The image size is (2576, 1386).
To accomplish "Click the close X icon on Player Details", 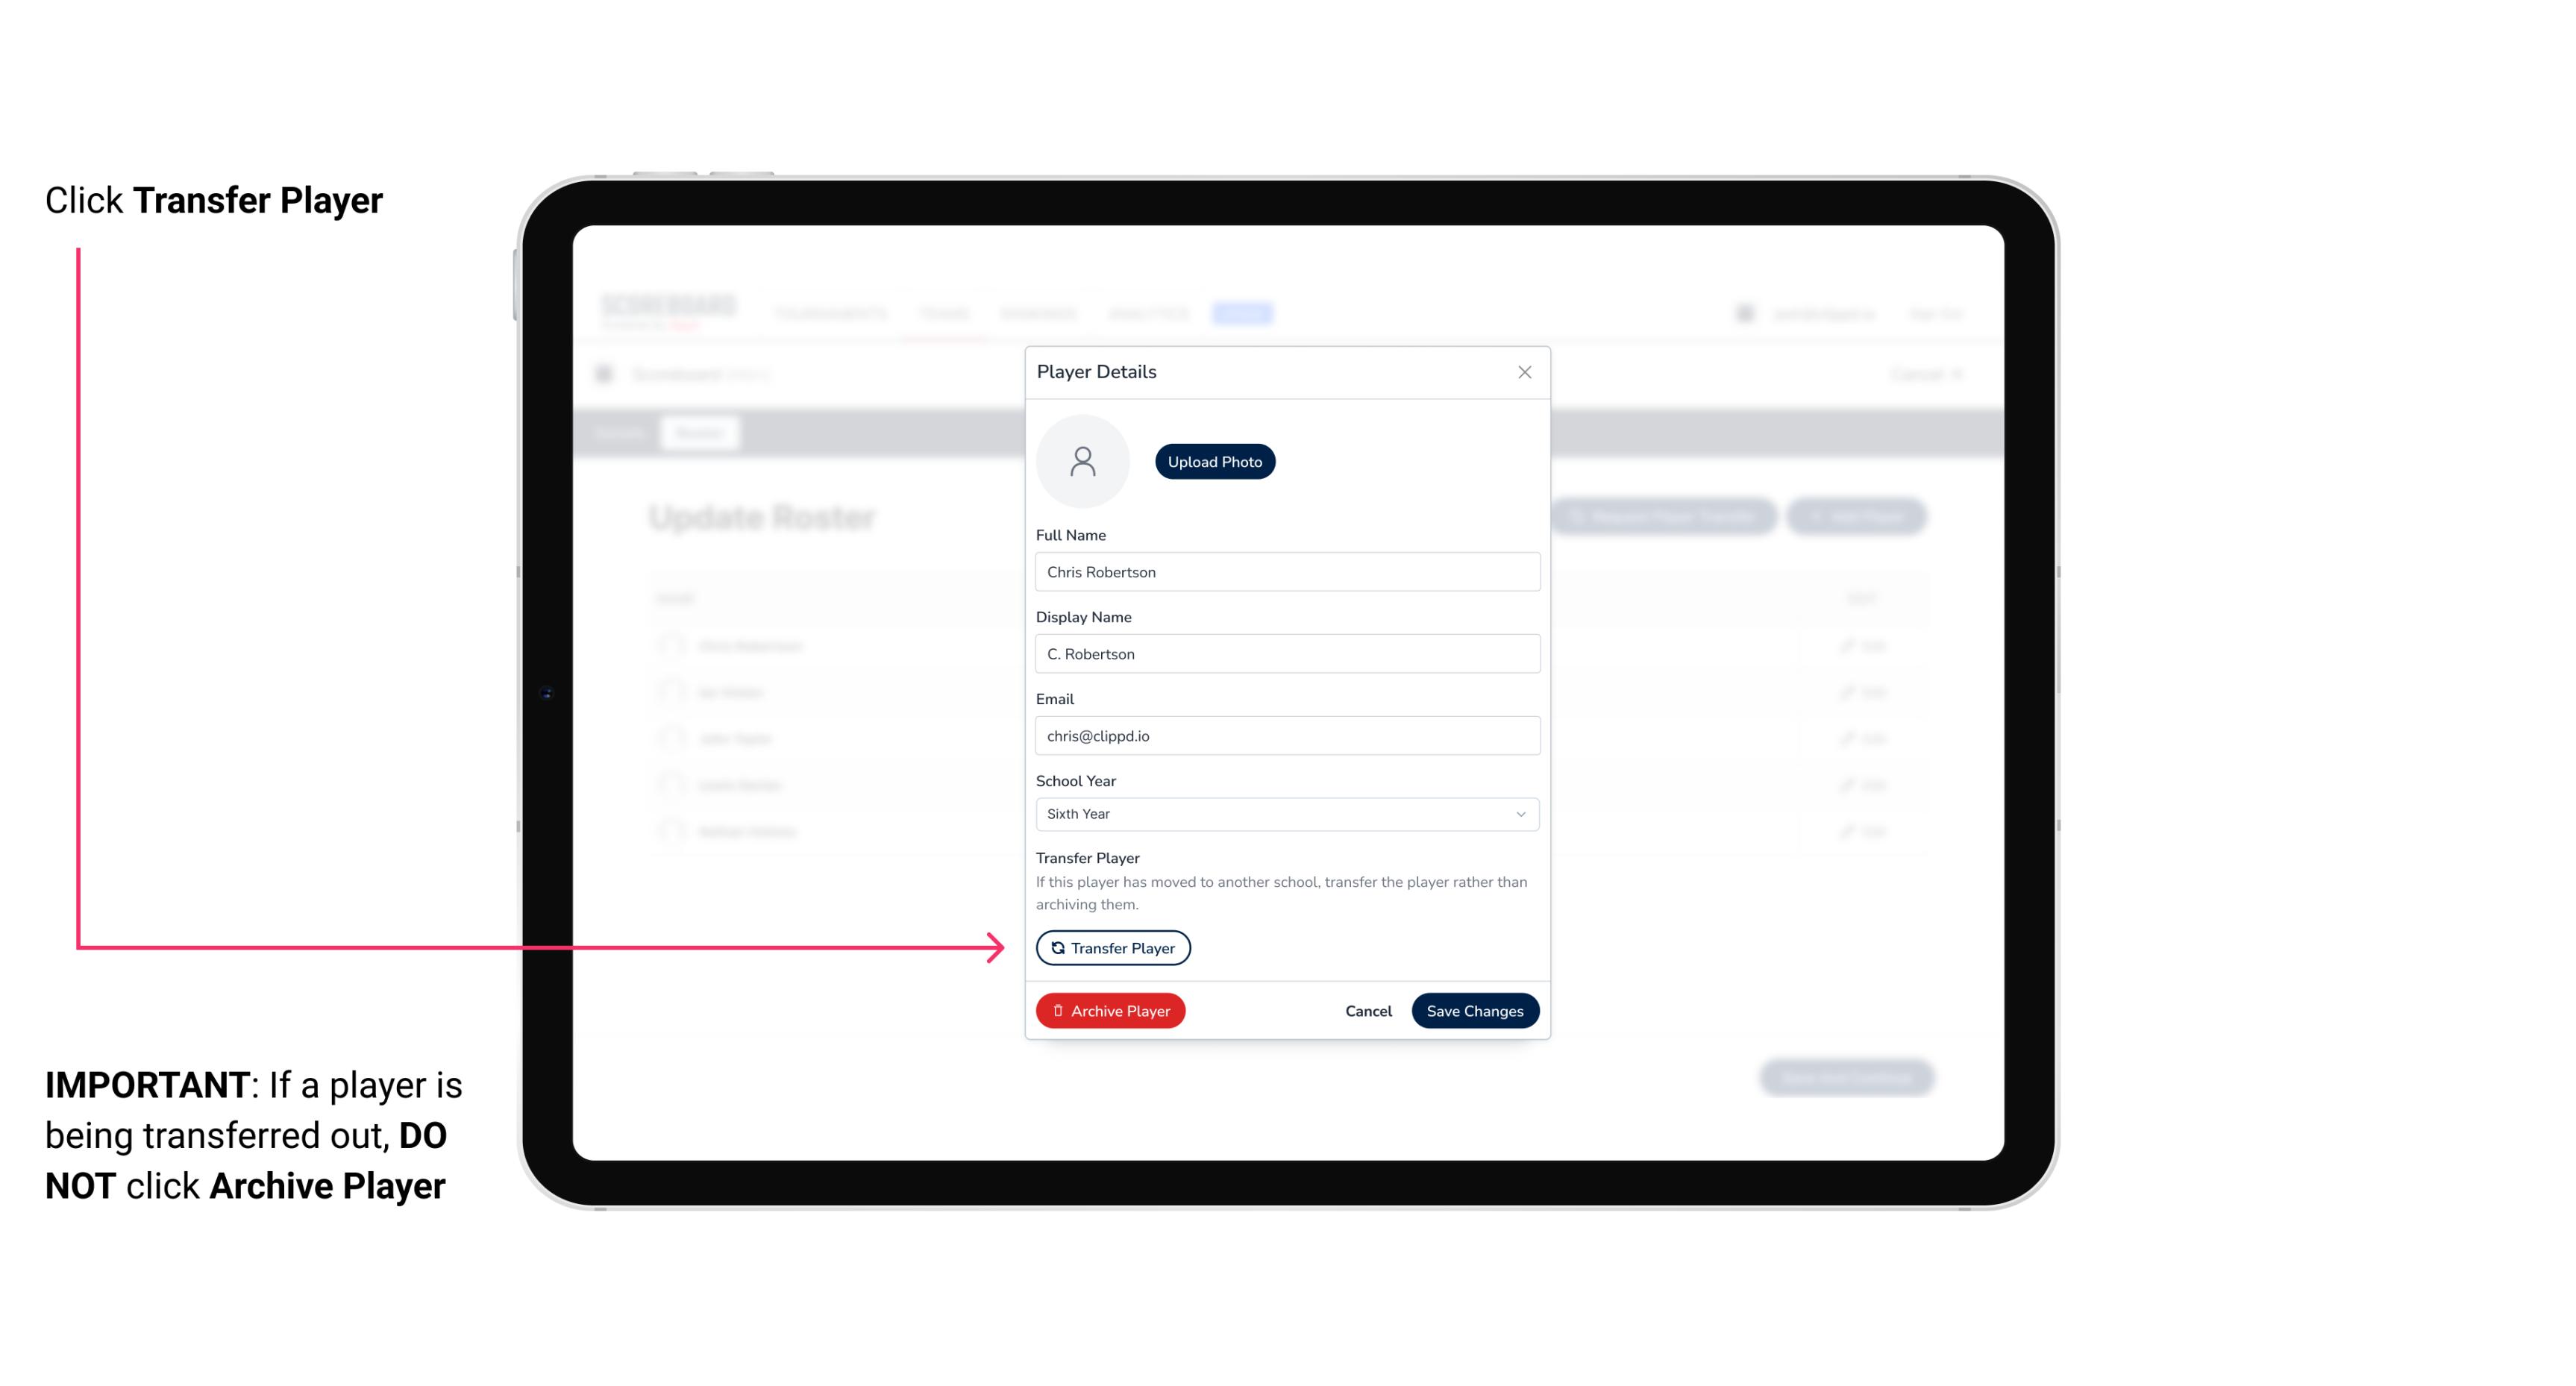I will pos(1524,372).
